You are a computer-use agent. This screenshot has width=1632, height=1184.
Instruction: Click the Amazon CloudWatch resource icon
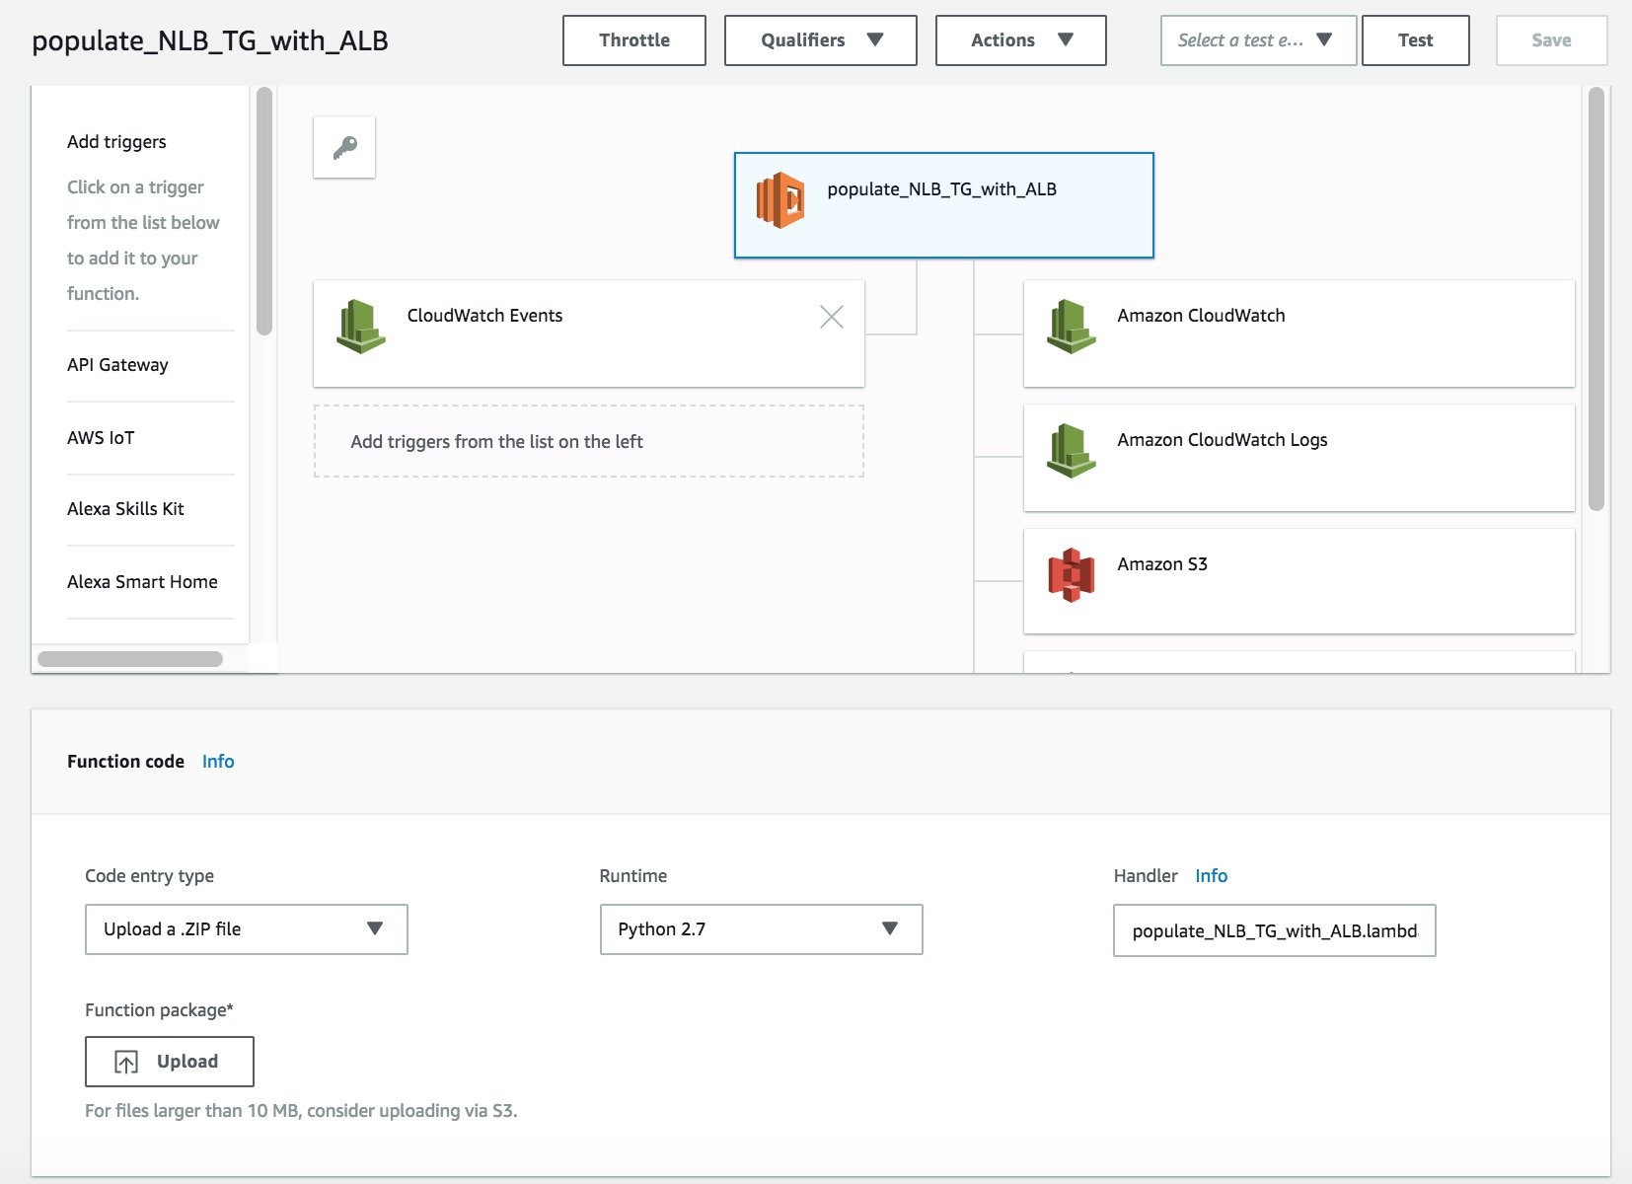(x=1072, y=327)
